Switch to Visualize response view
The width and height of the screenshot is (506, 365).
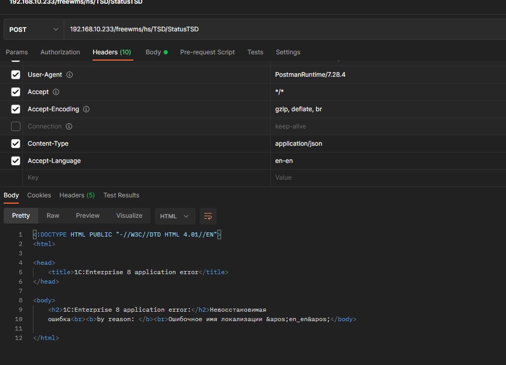click(x=129, y=216)
